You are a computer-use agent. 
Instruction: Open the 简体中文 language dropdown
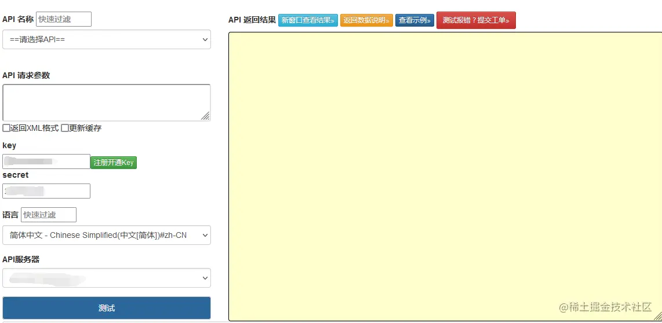pos(107,235)
